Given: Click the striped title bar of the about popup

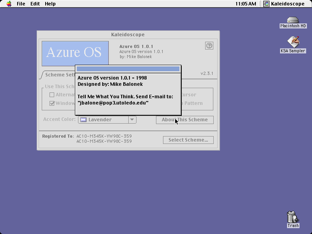Looking at the screenshot, I should pyautogui.click(x=128, y=69).
